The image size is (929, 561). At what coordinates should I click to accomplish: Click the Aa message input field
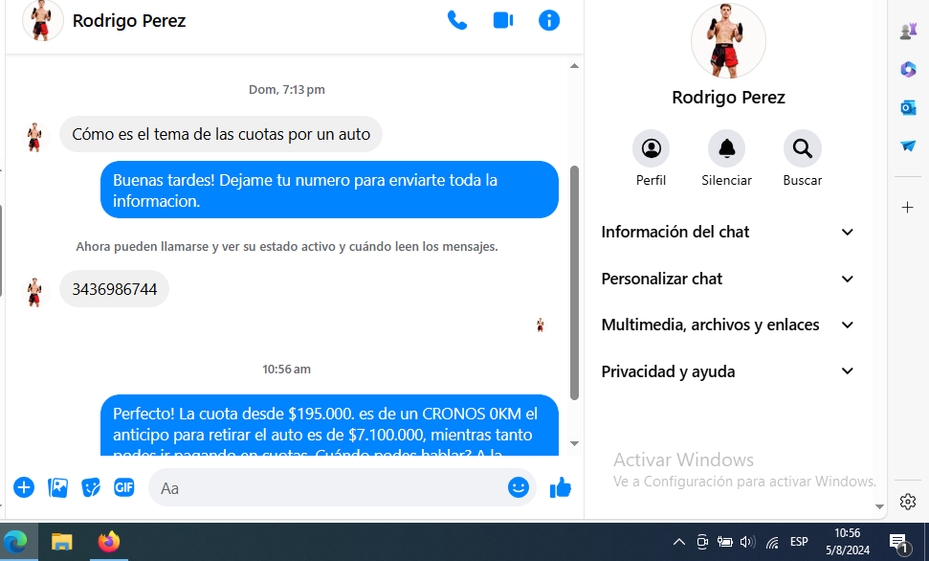(325, 488)
